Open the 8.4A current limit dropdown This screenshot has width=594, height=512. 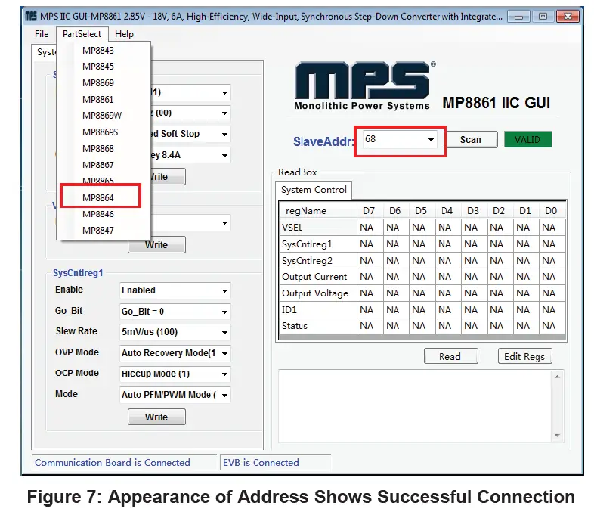click(x=190, y=155)
